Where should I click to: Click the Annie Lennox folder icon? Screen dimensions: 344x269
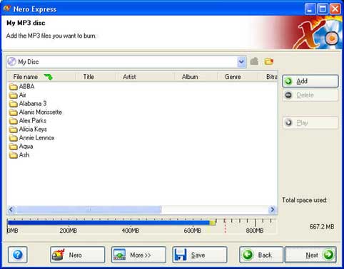pyautogui.click(x=14, y=138)
